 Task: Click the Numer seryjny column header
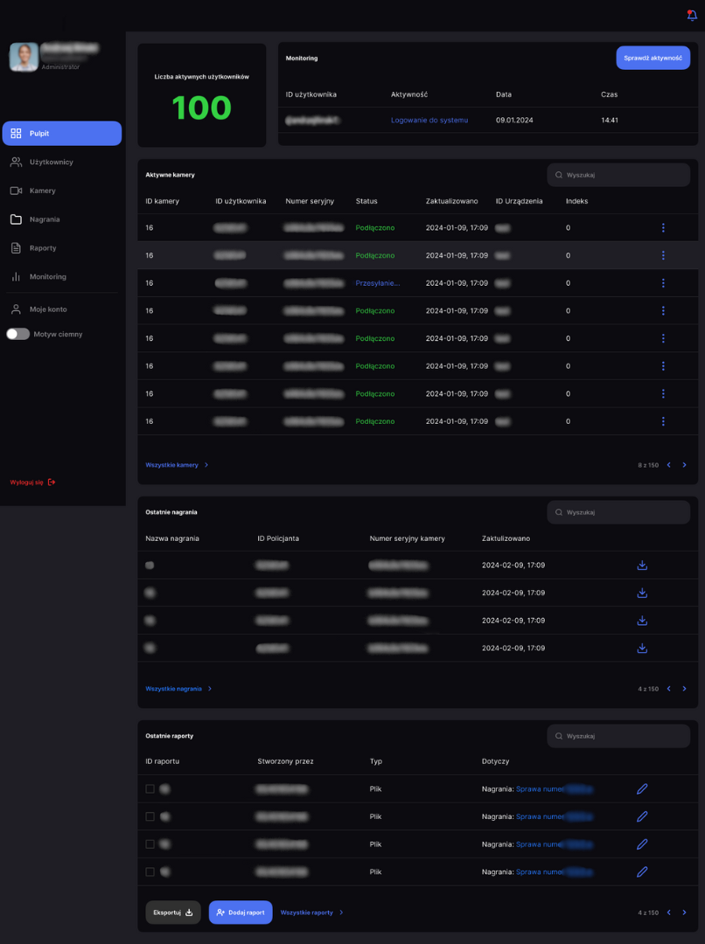click(x=310, y=201)
